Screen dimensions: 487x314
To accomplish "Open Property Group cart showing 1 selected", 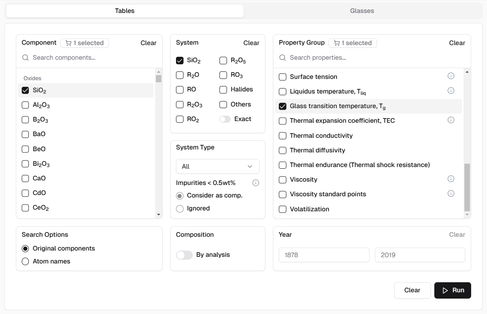I will [353, 43].
